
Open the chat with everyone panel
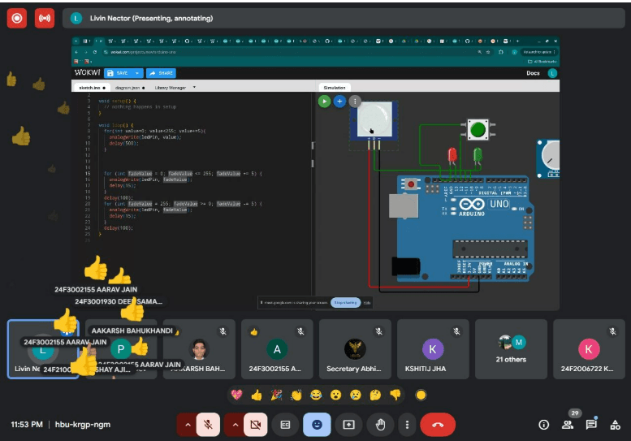click(x=591, y=425)
